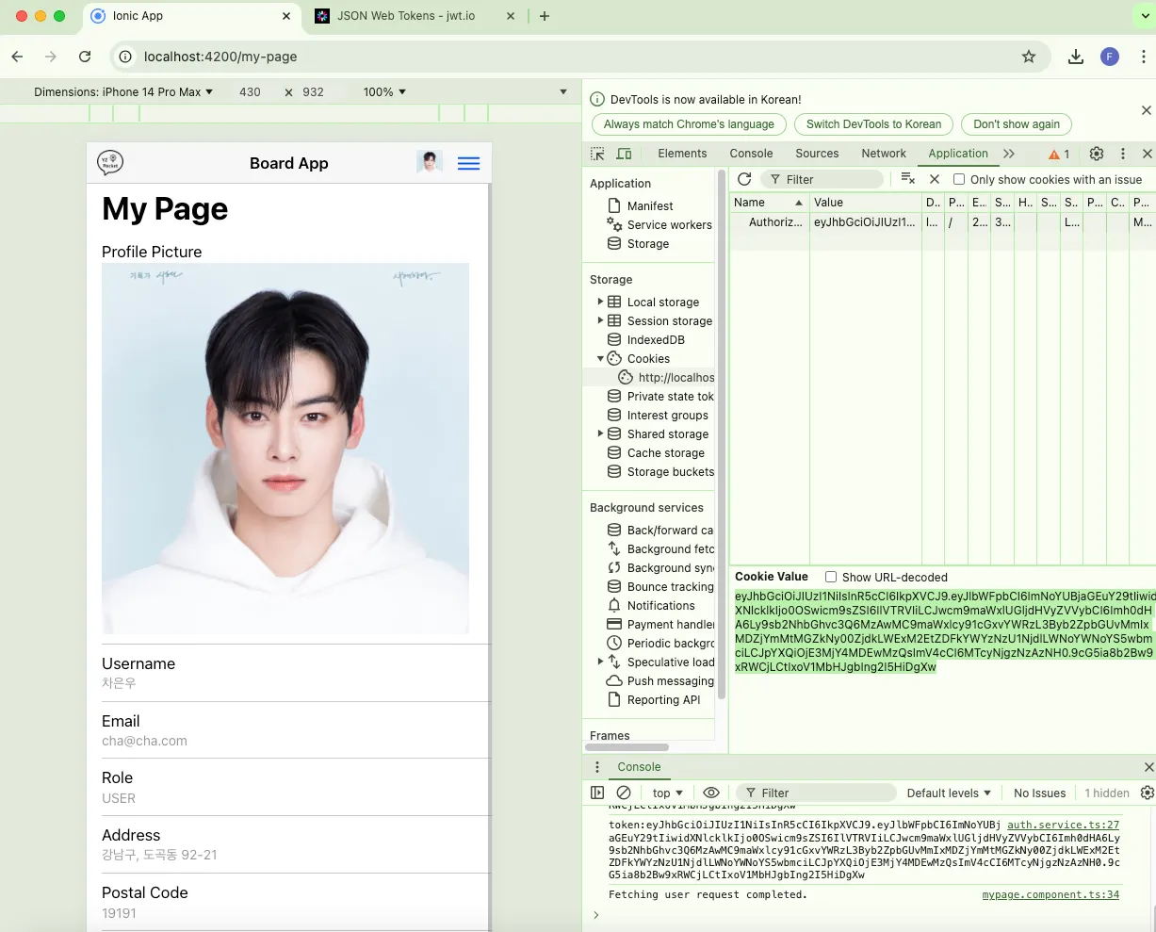This screenshot has height=932, width=1156.
Task: Click the clear all cookies icon
Action: click(x=907, y=179)
